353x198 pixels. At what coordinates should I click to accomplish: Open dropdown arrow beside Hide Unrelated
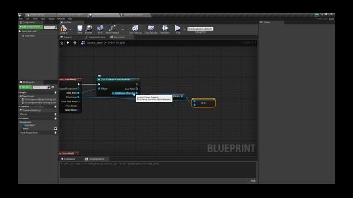[x=122, y=29]
